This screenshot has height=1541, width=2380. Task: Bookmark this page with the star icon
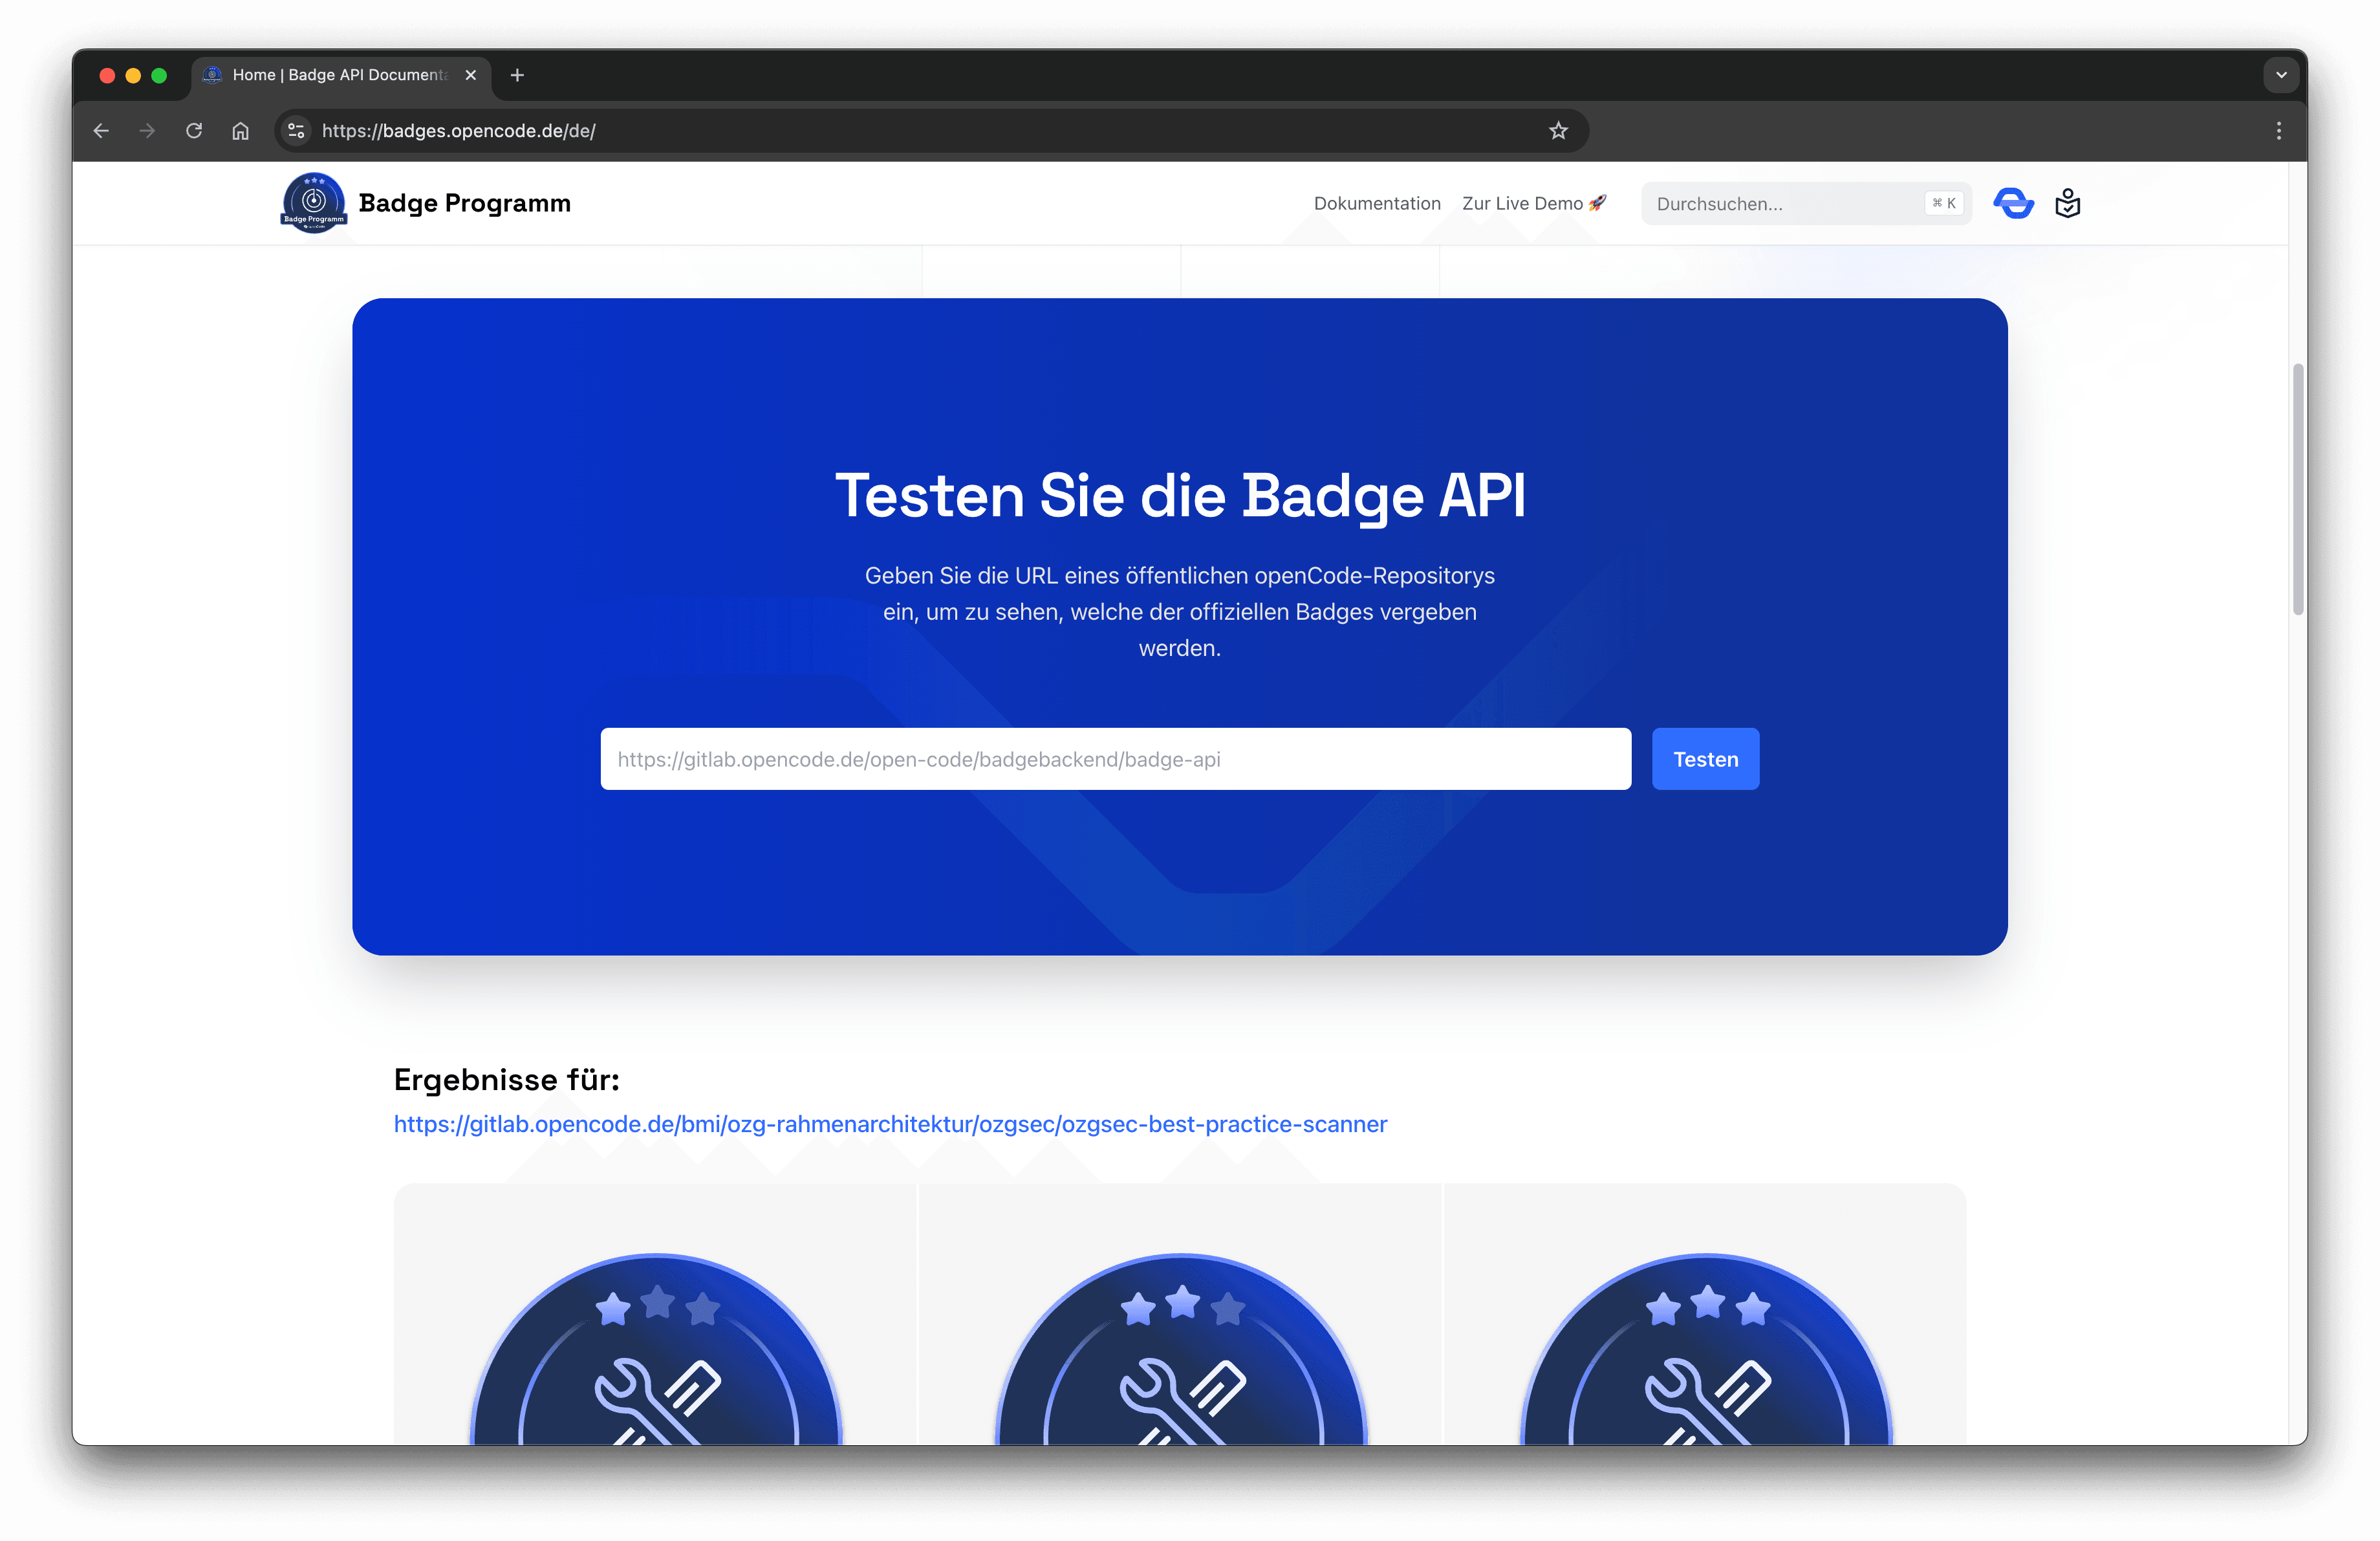tap(1558, 131)
